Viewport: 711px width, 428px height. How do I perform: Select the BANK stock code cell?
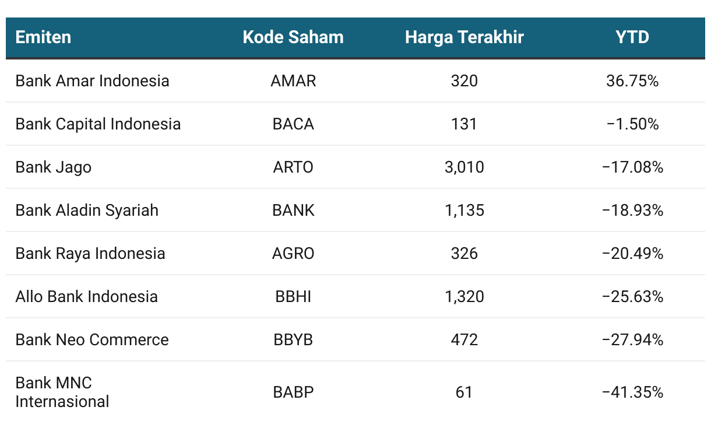[x=293, y=210]
